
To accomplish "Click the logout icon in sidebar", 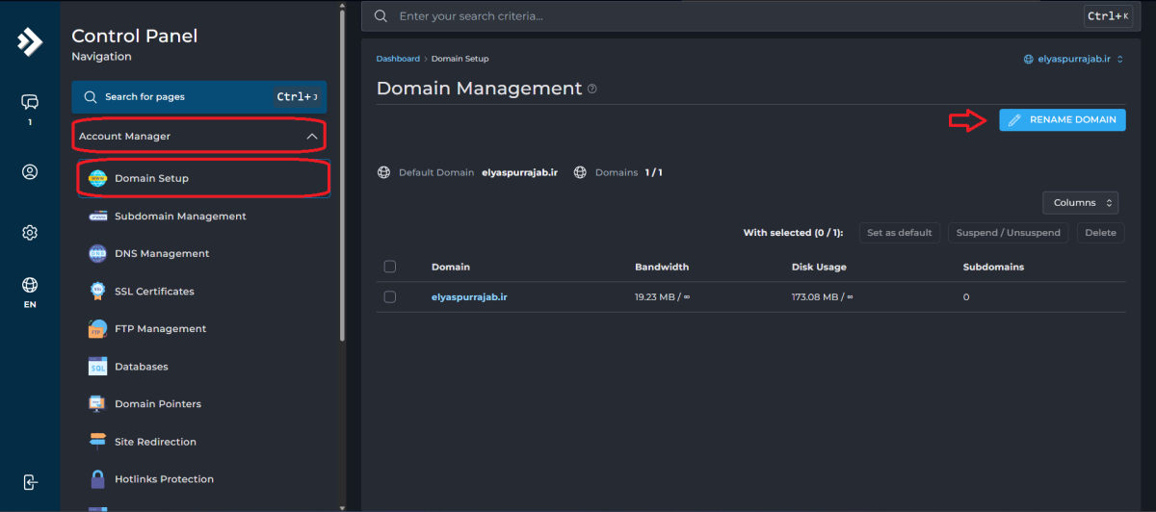I will [x=30, y=482].
